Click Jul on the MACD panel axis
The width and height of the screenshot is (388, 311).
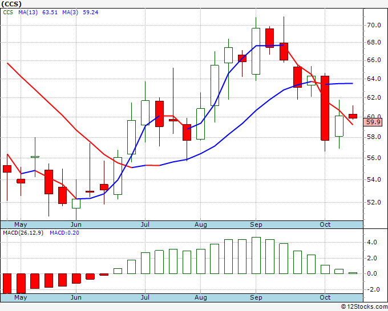145,297
